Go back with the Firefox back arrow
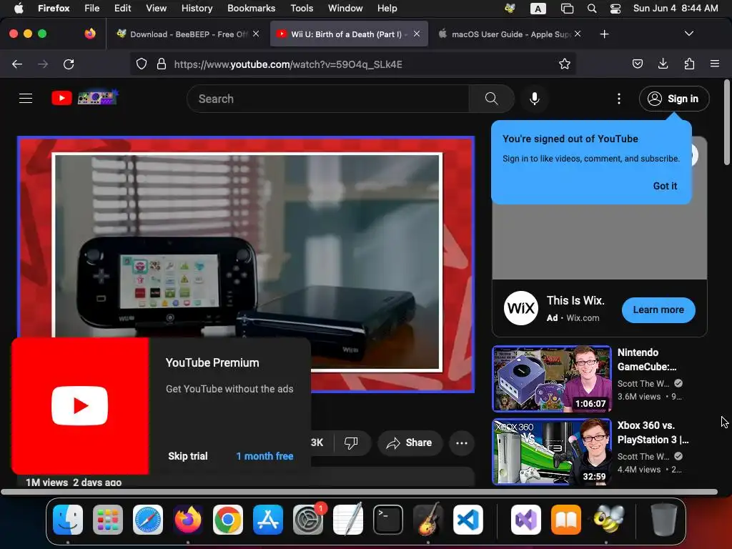Image resolution: width=732 pixels, height=549 pixels. [17, 64]
